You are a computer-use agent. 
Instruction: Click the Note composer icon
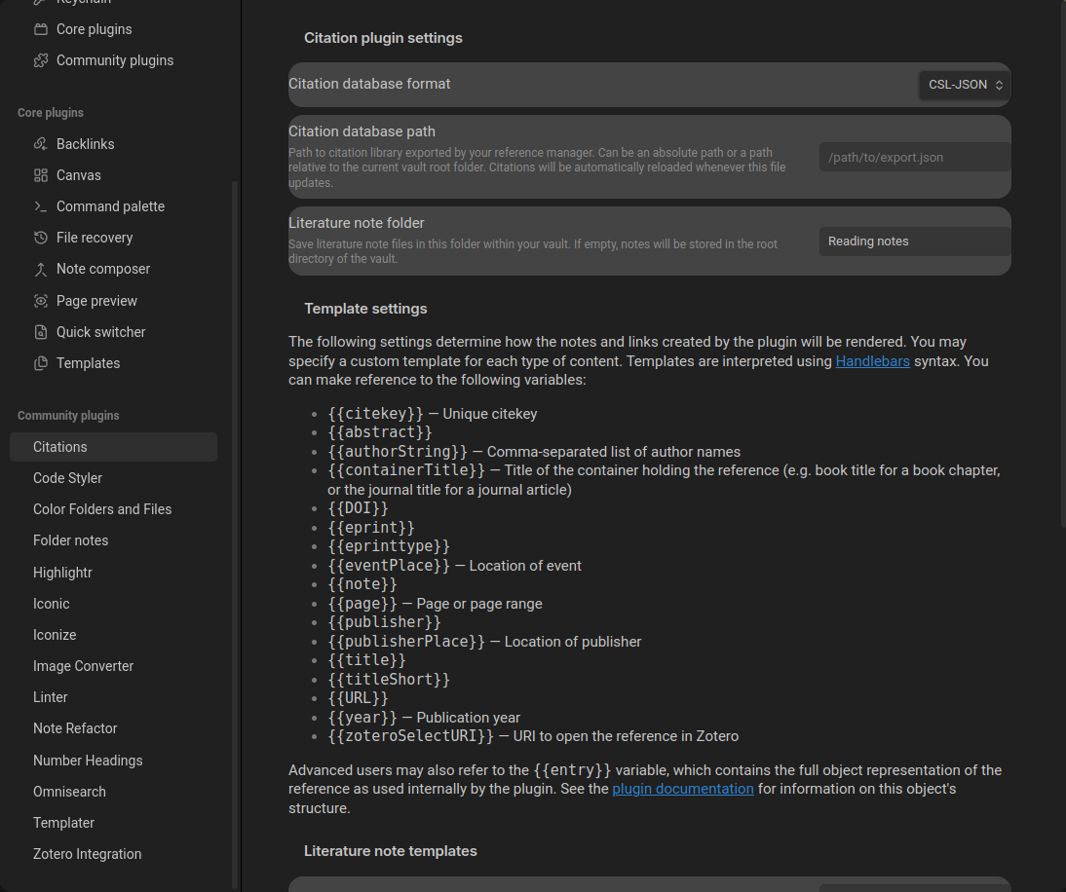point(41,269)
